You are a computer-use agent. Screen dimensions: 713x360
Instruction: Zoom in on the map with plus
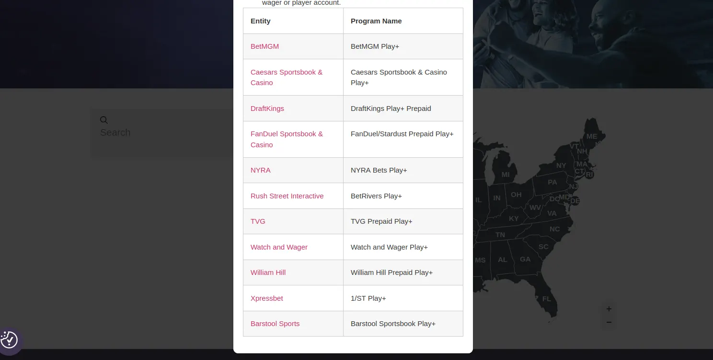[x=609, y=309]
